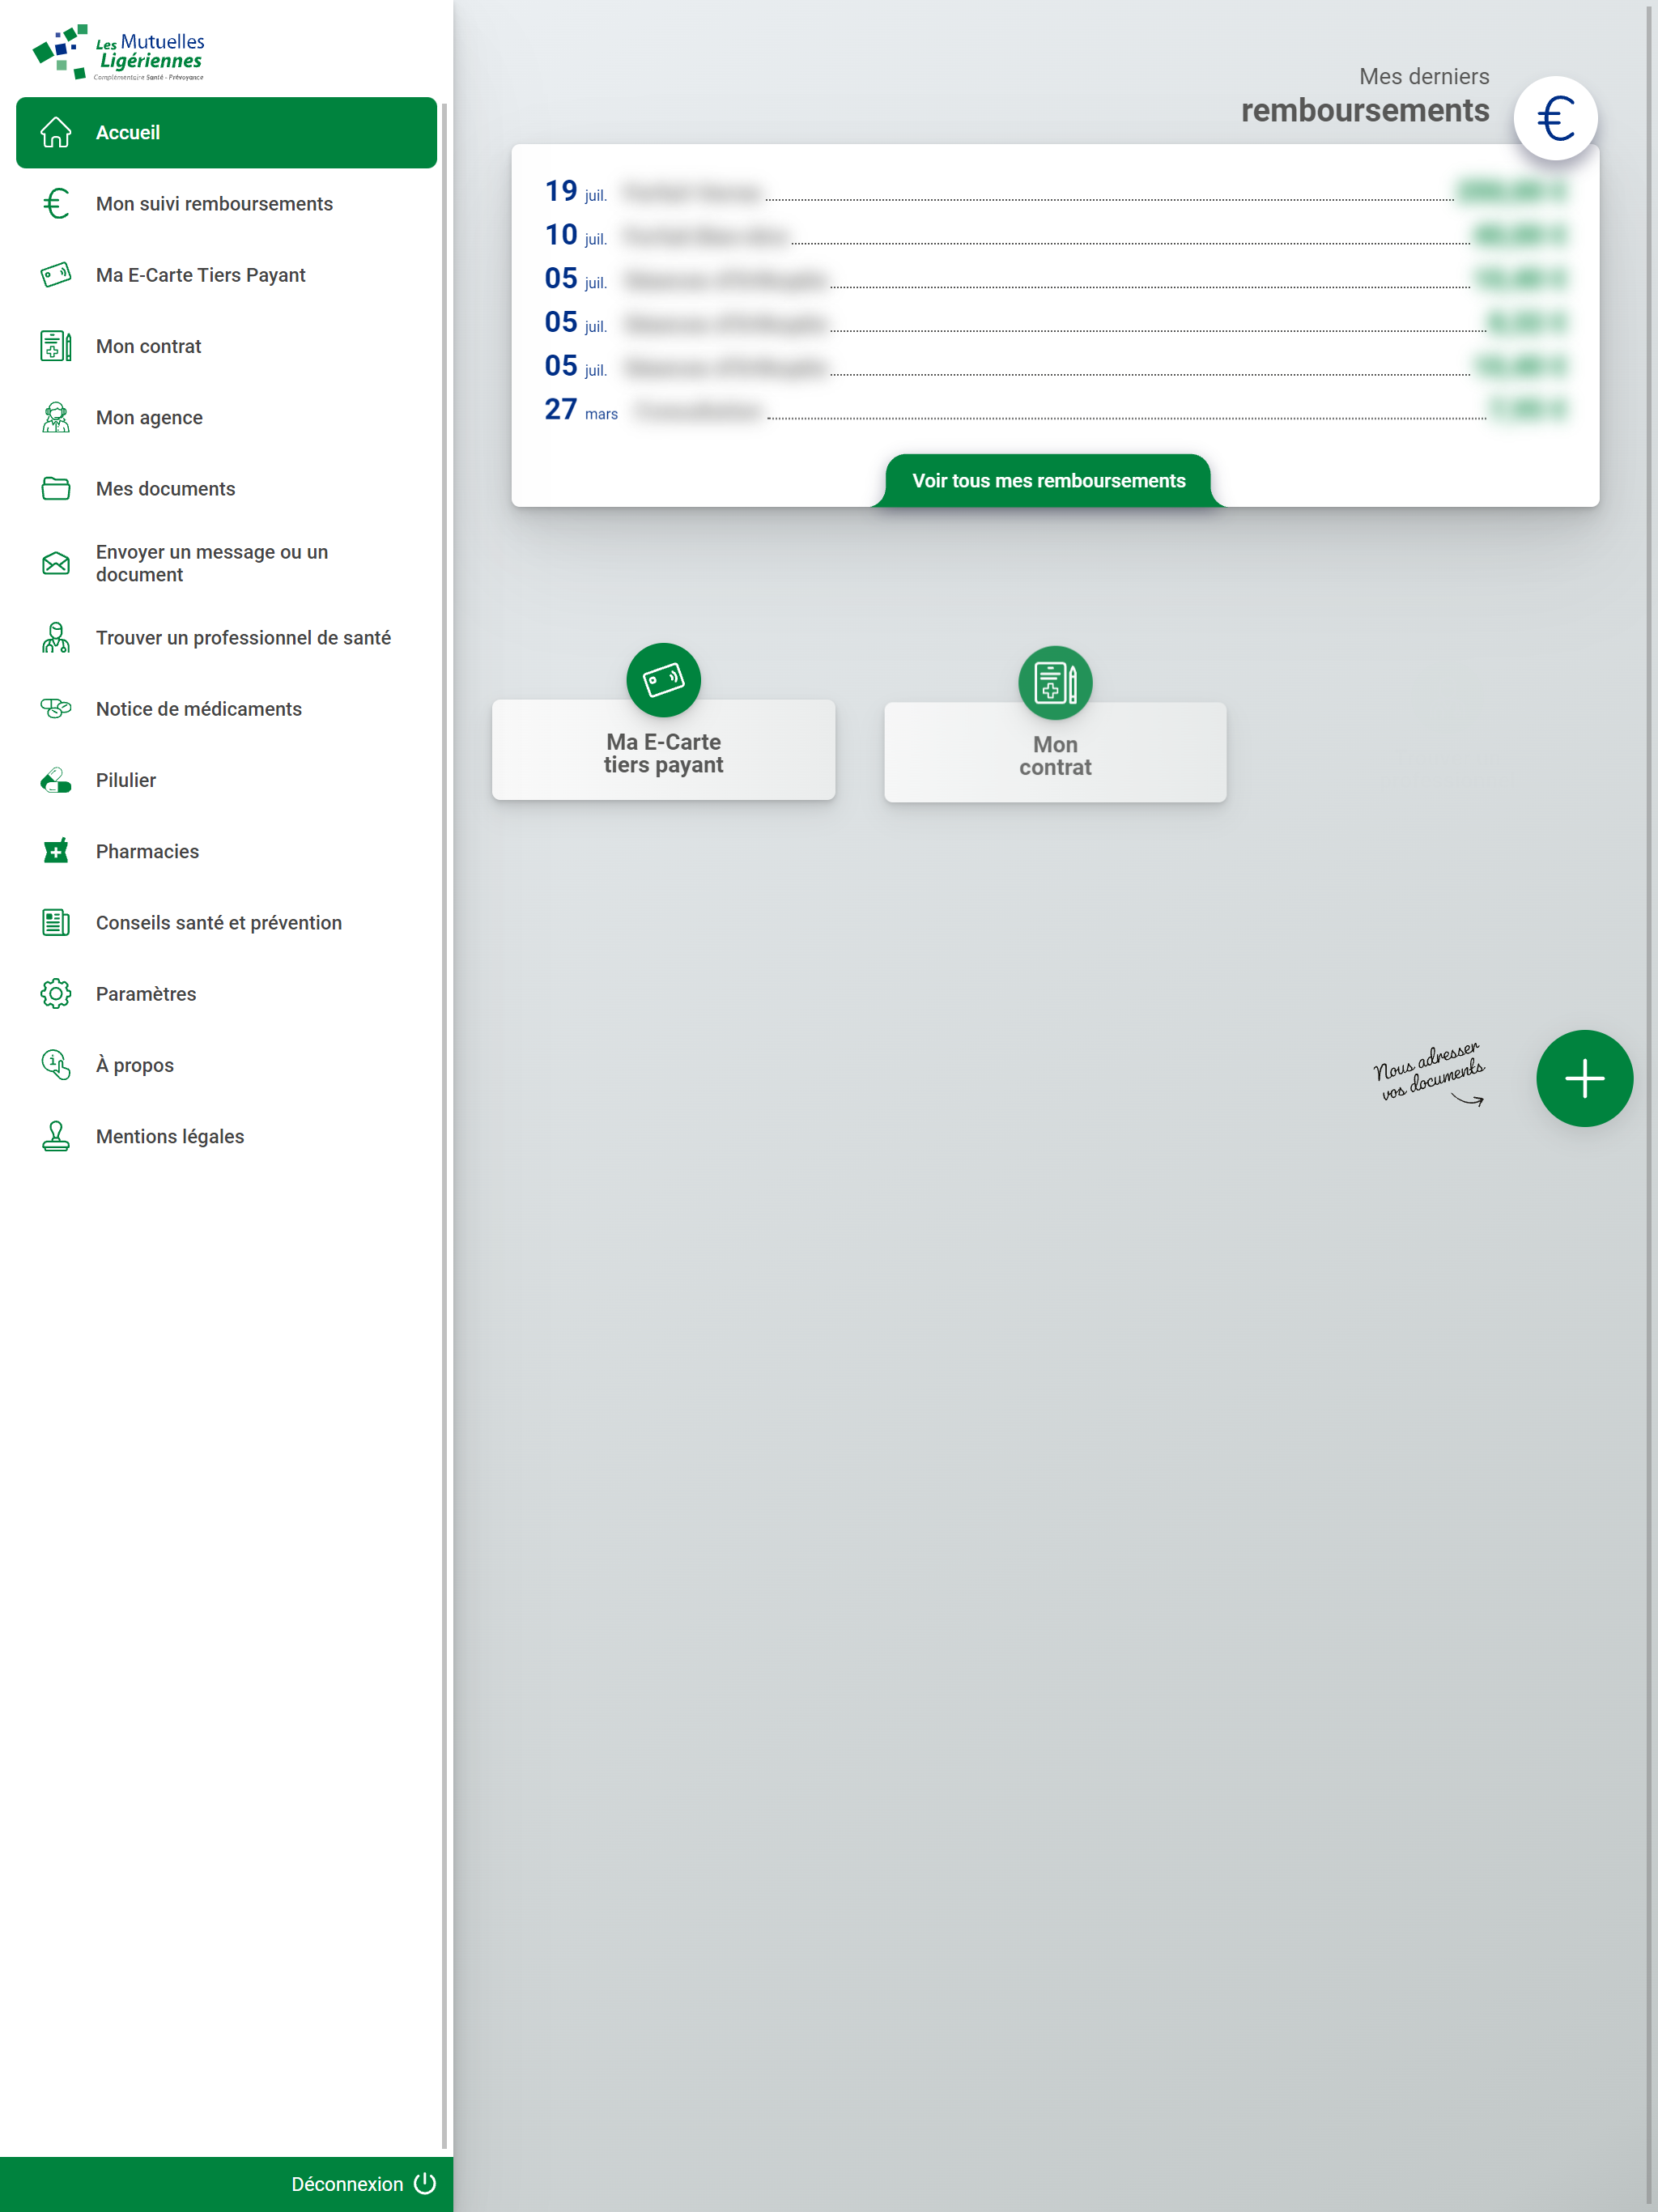1658x2212 pixels.
Task: Click the pill box icon beside Pilulier
Action: point(56,780)
